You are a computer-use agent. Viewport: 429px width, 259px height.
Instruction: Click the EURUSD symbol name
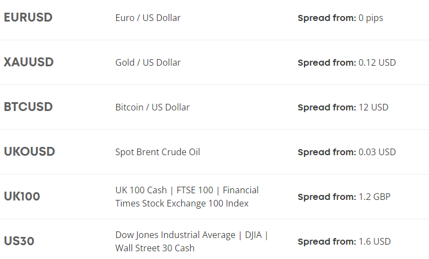pyautogui.click(x=28, y=18)
